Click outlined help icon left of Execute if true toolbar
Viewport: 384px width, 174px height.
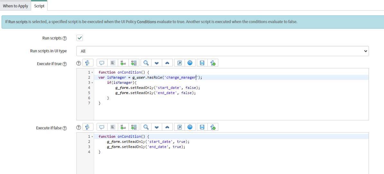(x=79, y=63)
